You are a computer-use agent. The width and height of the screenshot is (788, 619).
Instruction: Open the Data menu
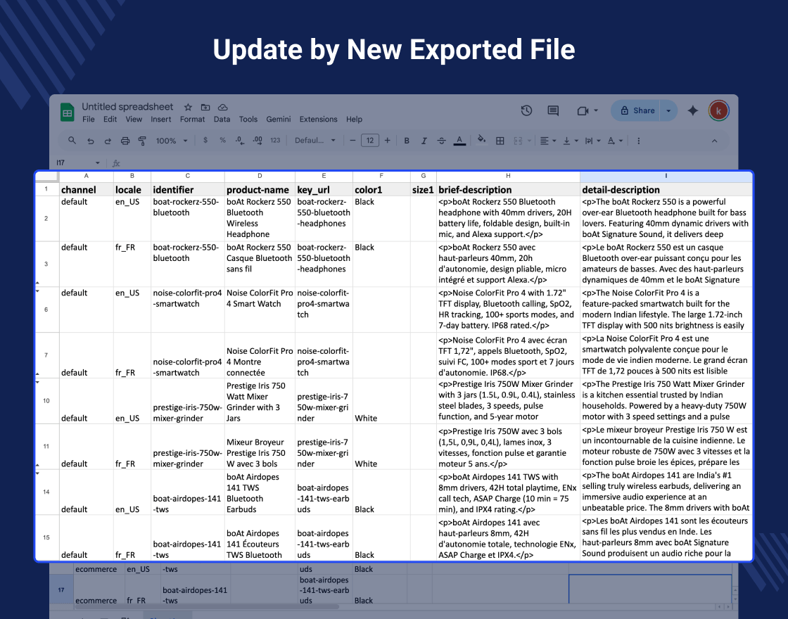click(222, 120)
